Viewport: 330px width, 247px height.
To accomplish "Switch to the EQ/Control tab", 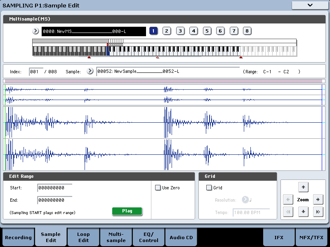I will coord(148,238).
